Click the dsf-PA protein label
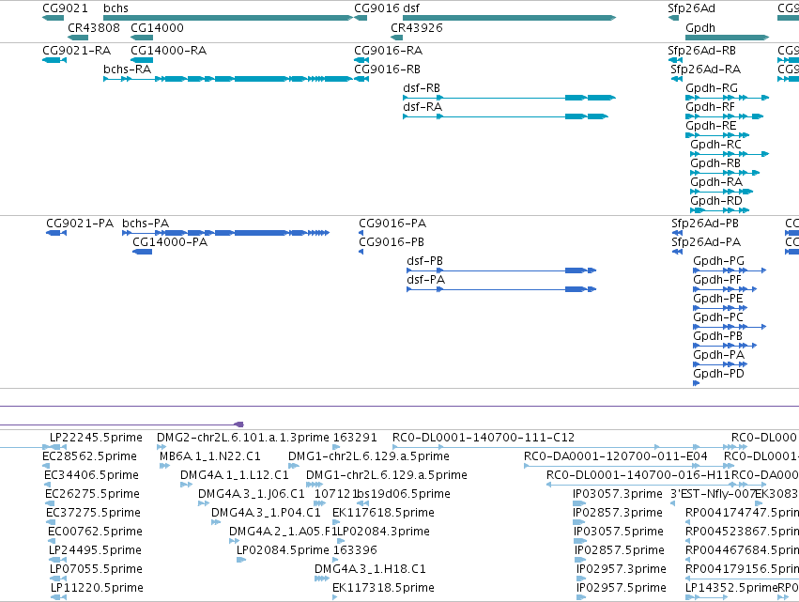 coord(426,280)
